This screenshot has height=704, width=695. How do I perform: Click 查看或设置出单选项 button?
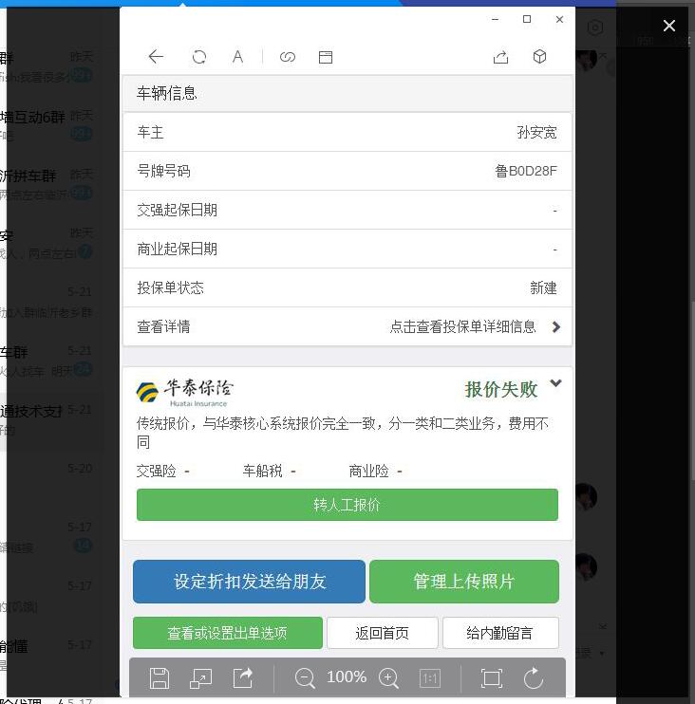click(x=228, y=633)
